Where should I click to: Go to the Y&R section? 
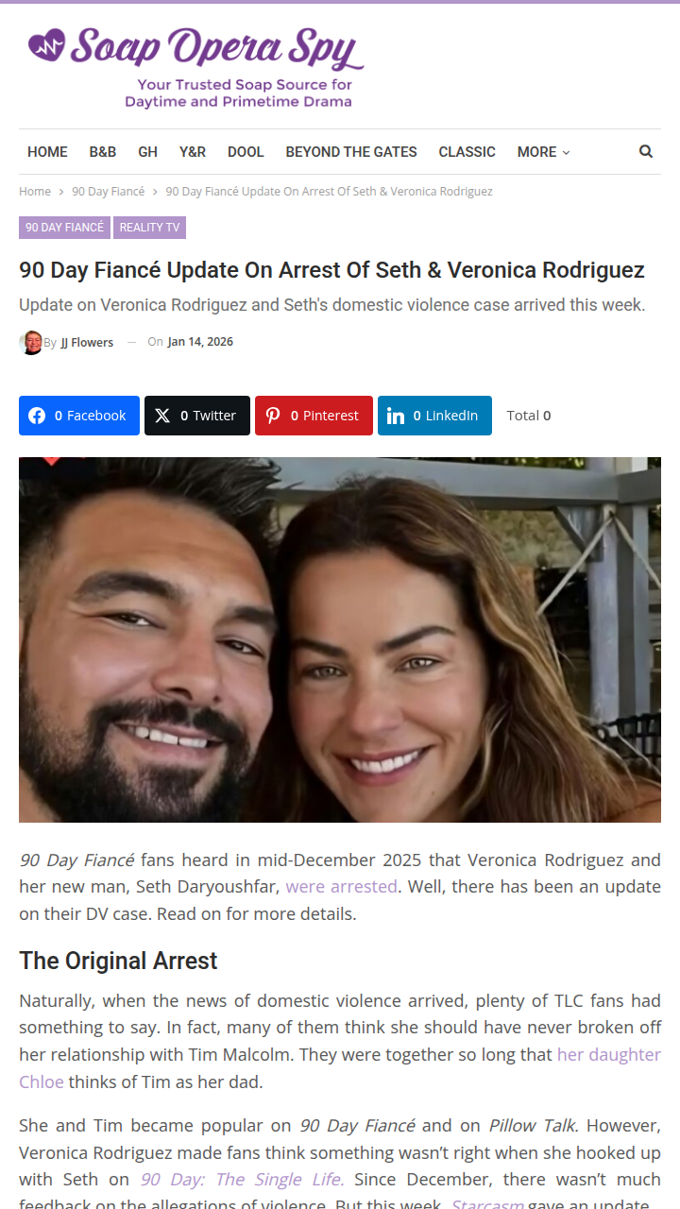(x=193, y=151)
